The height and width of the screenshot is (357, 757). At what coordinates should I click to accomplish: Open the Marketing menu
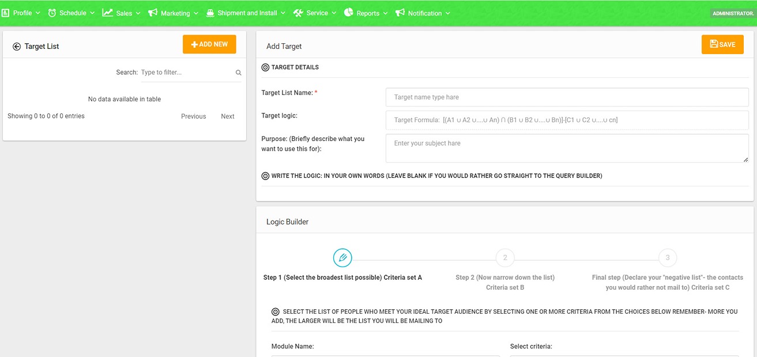point(175,13)
